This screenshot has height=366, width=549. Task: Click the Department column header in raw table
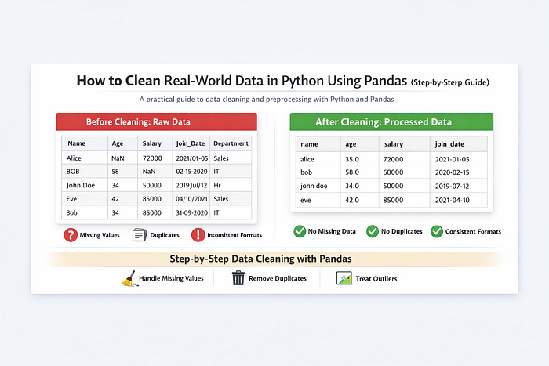point(231,143)
